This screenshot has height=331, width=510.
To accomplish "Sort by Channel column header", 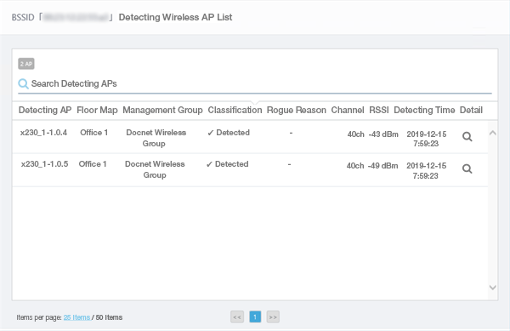I will tap(348, 110).
